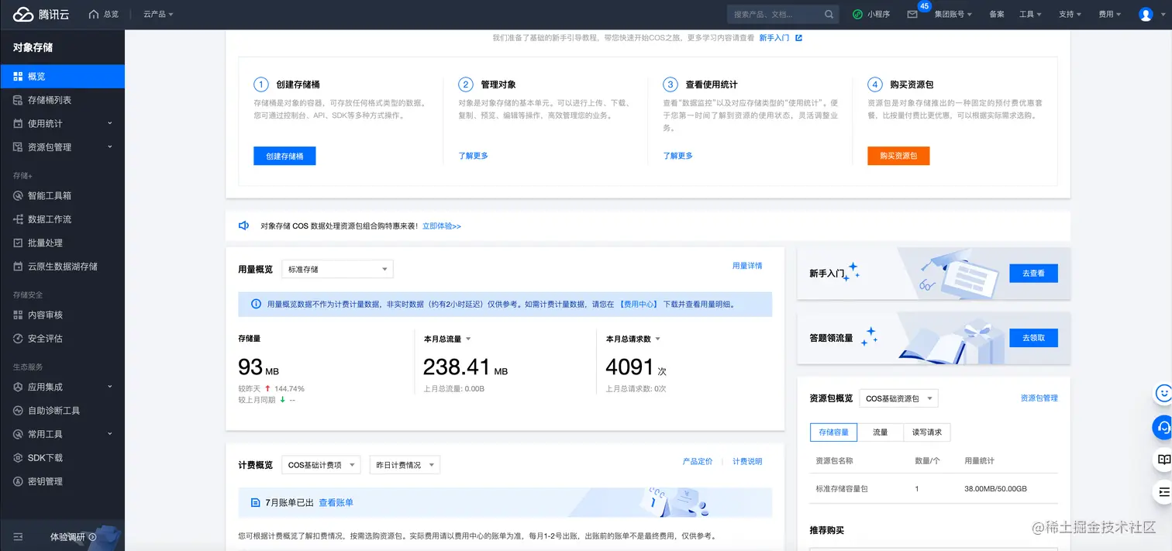Click the 内容审核 sidebar icon

click(x=19, y=315)
